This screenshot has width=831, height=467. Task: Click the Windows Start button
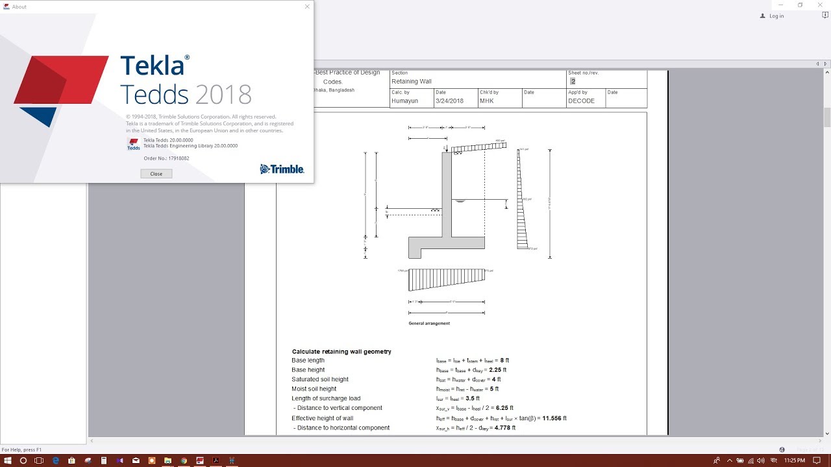click(x=8, y=460)
